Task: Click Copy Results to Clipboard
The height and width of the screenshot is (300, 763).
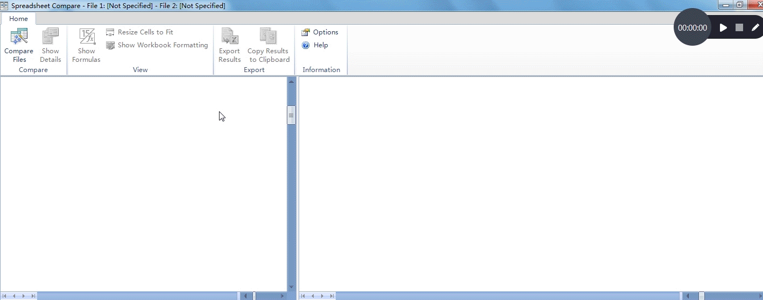Action: pyautogui.click(x=269, y=46)
